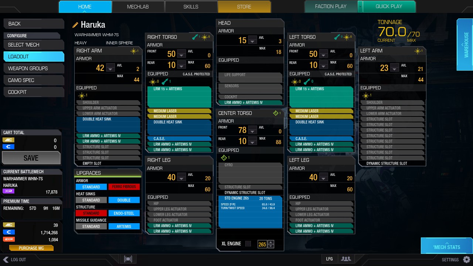
Task: Open the Mechlab tab
Action: pyautogui.click(x=138, y=7)
